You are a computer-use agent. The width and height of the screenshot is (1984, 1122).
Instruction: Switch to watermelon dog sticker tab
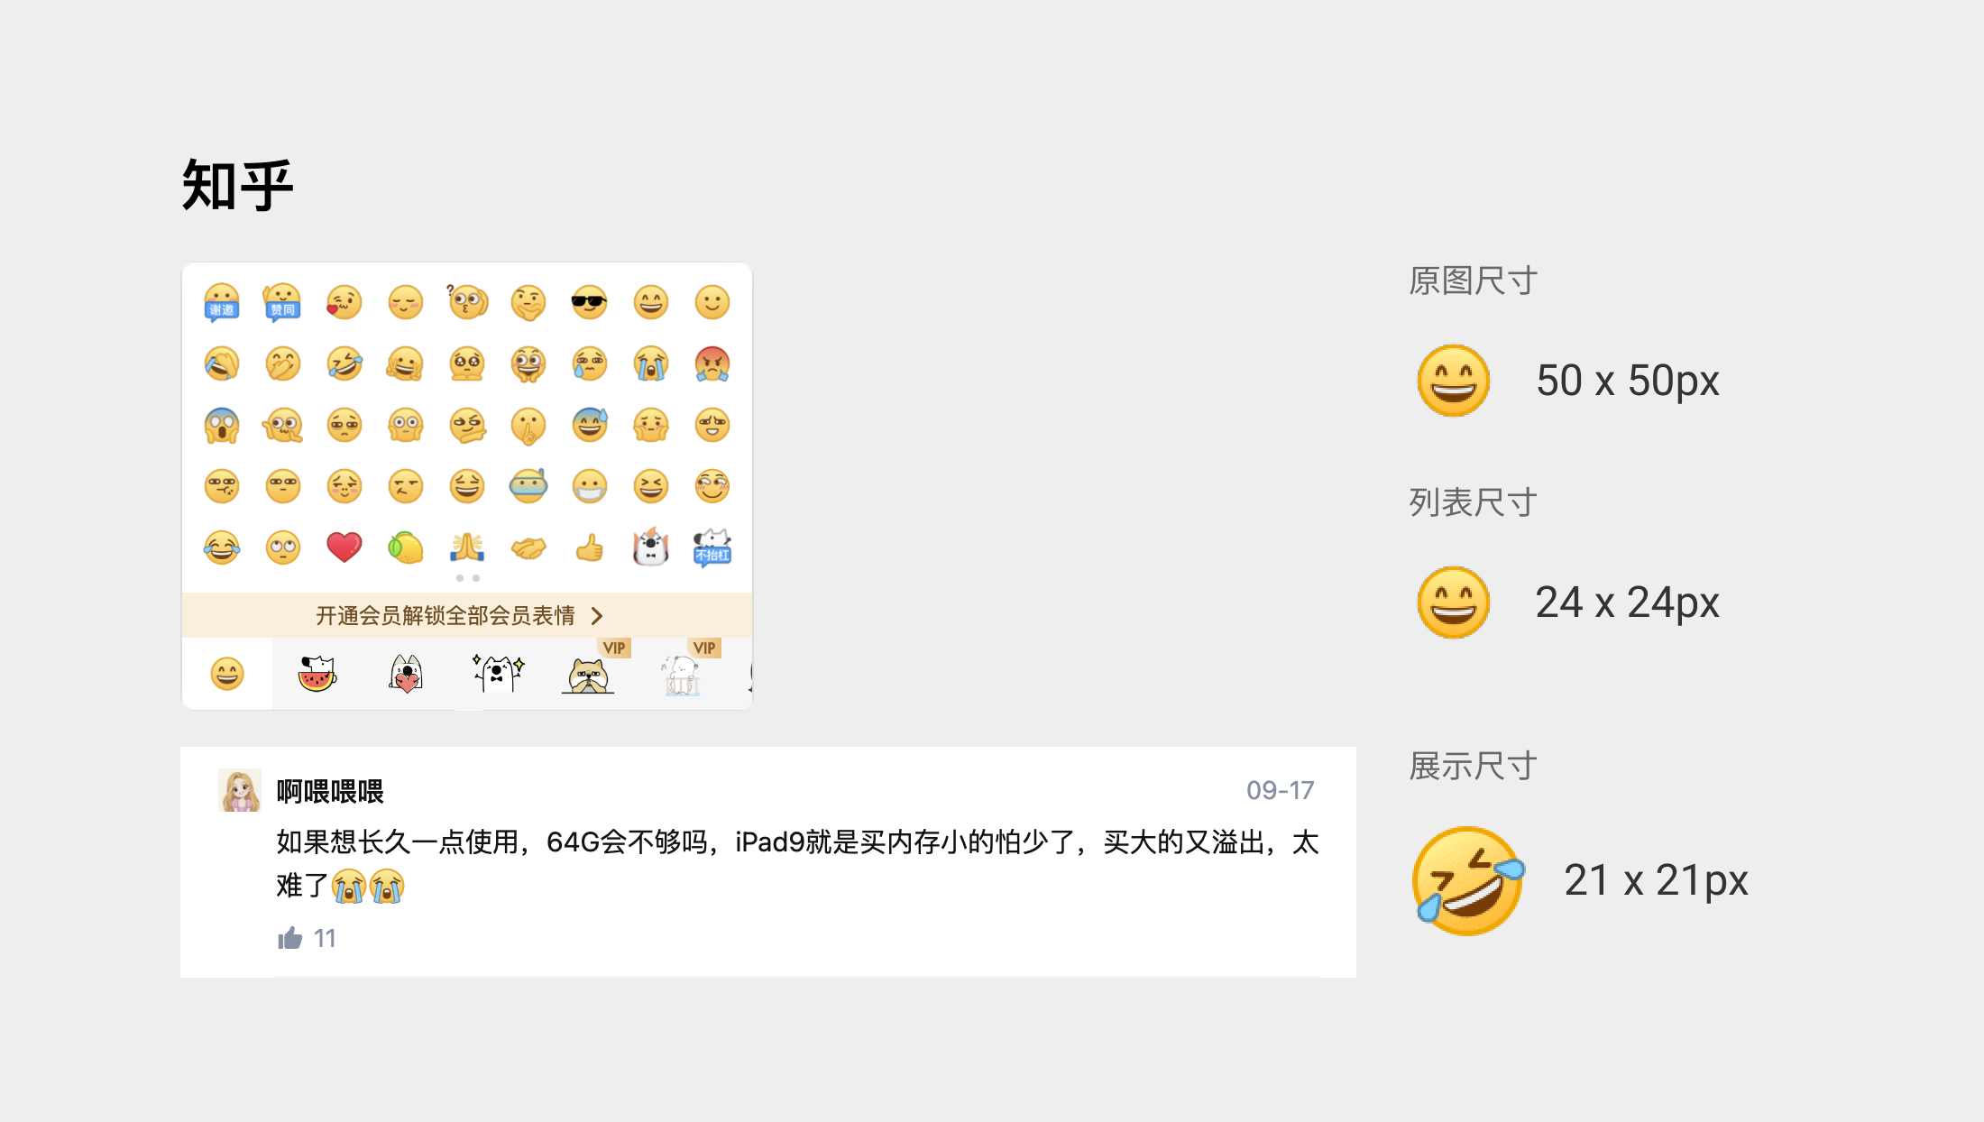317,674
